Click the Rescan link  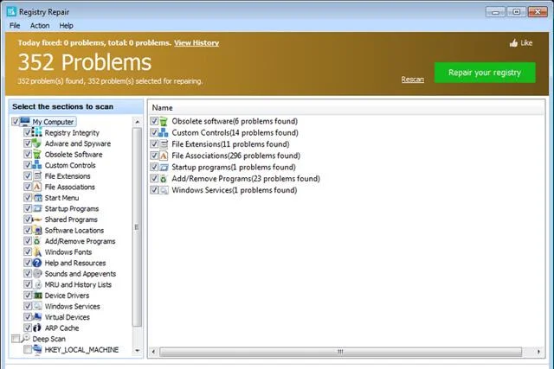click(412, 80)
